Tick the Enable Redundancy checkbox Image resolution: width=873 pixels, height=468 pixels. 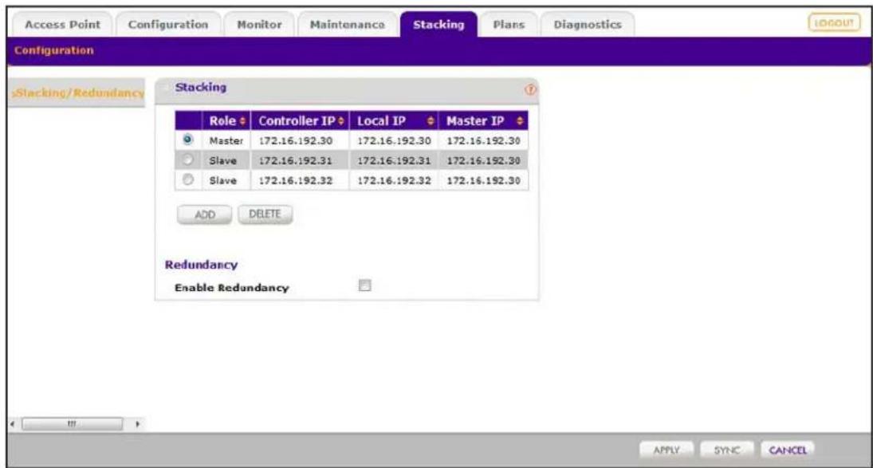point(364,285)
